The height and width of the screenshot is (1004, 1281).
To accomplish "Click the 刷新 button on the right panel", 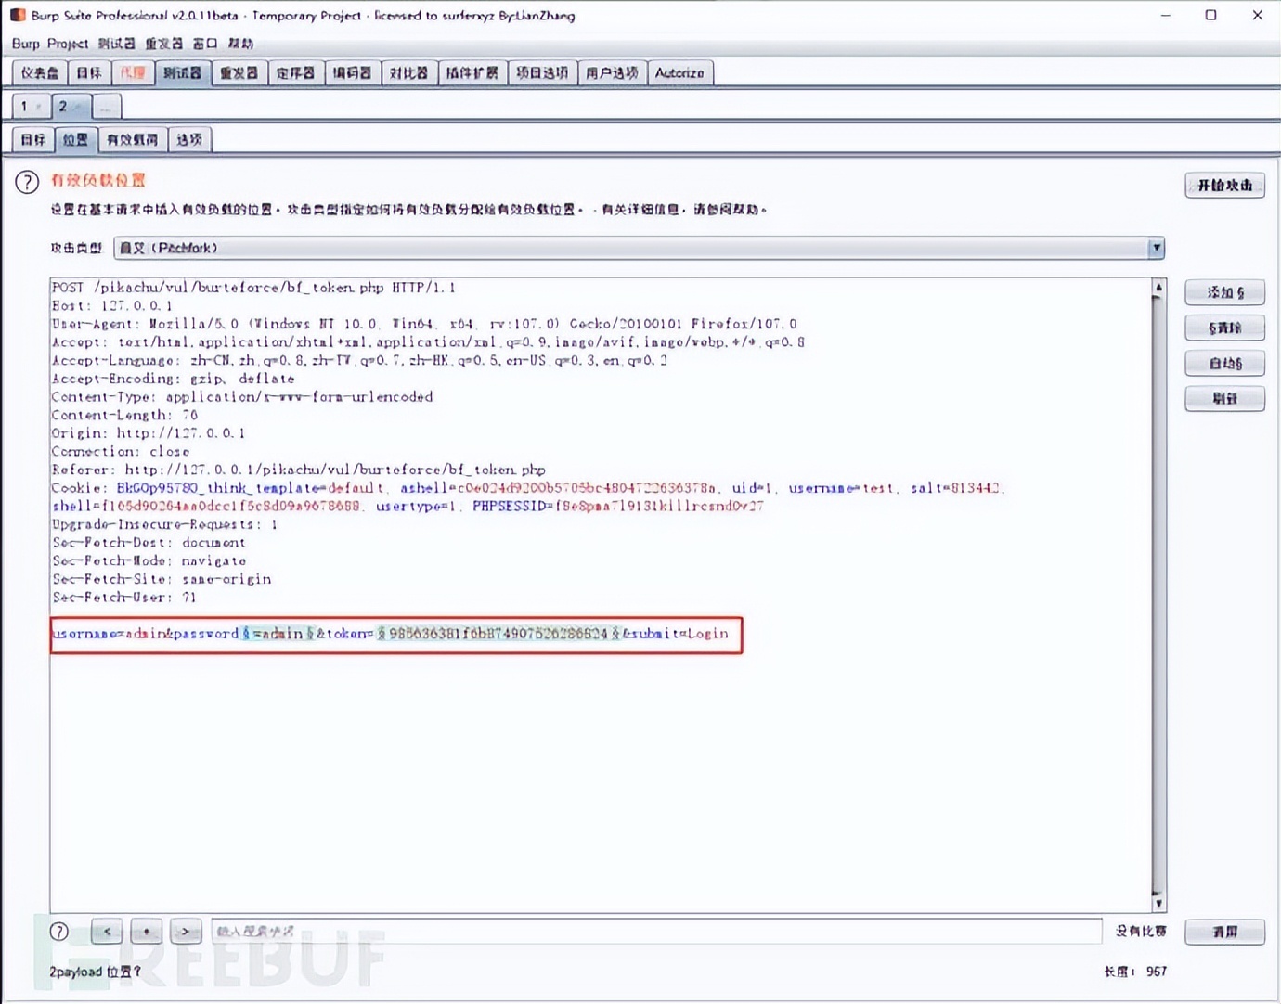I will click(x=1224, y=398).
